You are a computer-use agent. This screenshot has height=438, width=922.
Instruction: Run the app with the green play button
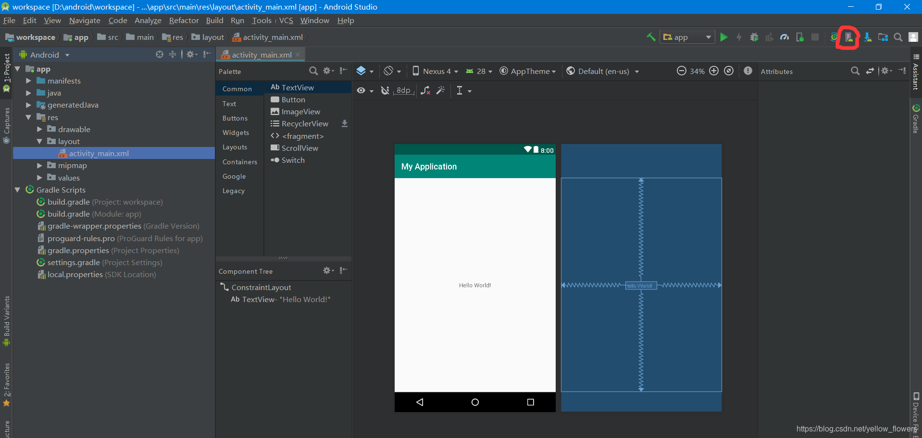coord(724,37)
